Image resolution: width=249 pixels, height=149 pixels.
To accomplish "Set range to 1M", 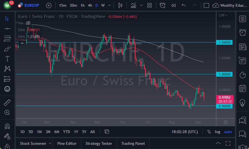I will click(39, 132).
